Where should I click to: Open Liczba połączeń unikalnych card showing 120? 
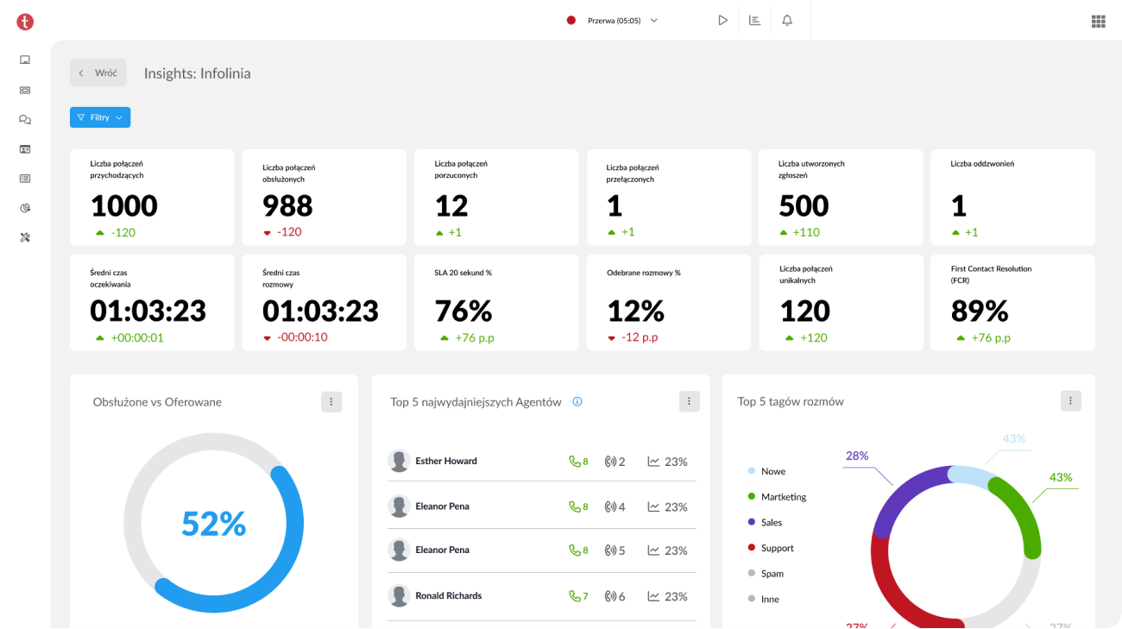pyautogui.click(x=841, y=303)
